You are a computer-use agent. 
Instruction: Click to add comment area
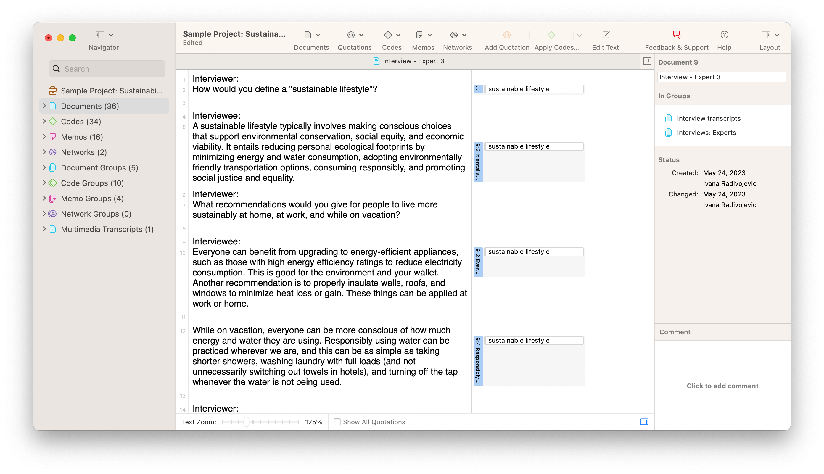(x=722, y=386)
